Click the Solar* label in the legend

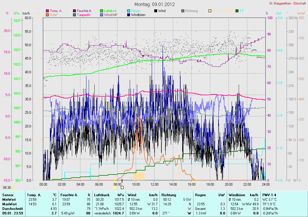point(54,15)
